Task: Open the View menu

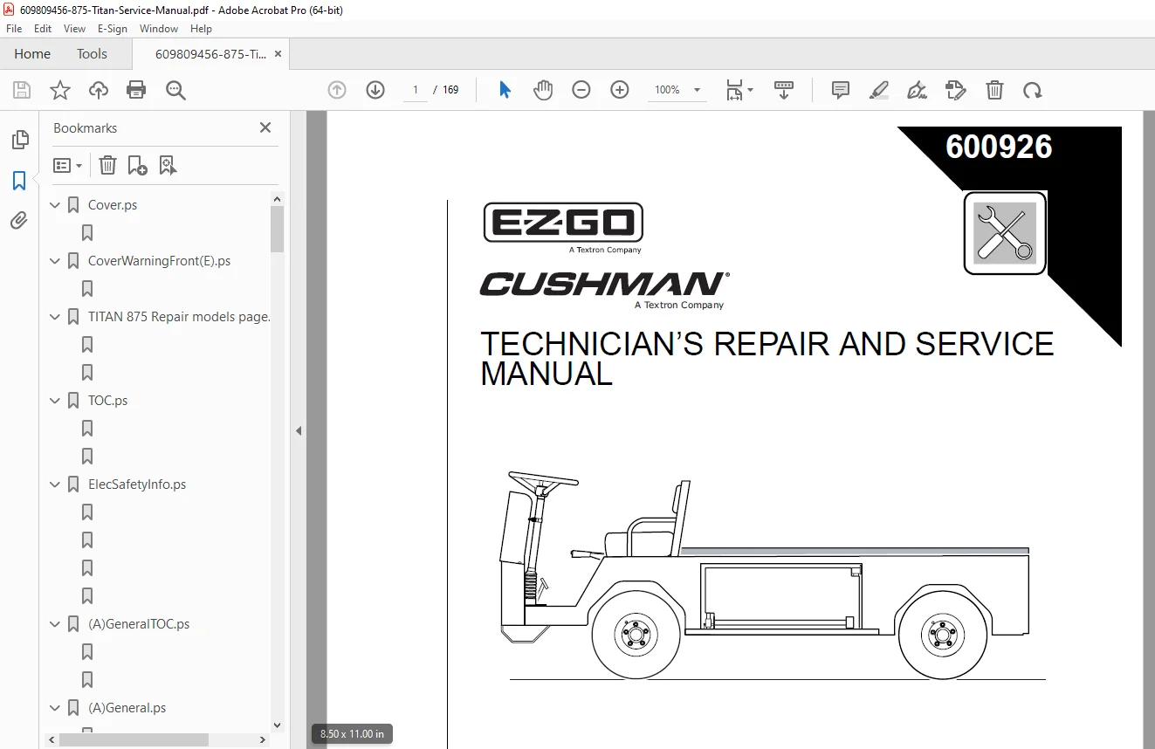Action: pyautogui.click(x=74, y=29)
